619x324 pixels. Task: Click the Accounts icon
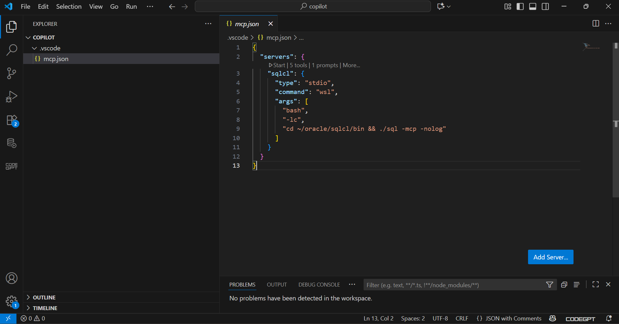(12, 278)
